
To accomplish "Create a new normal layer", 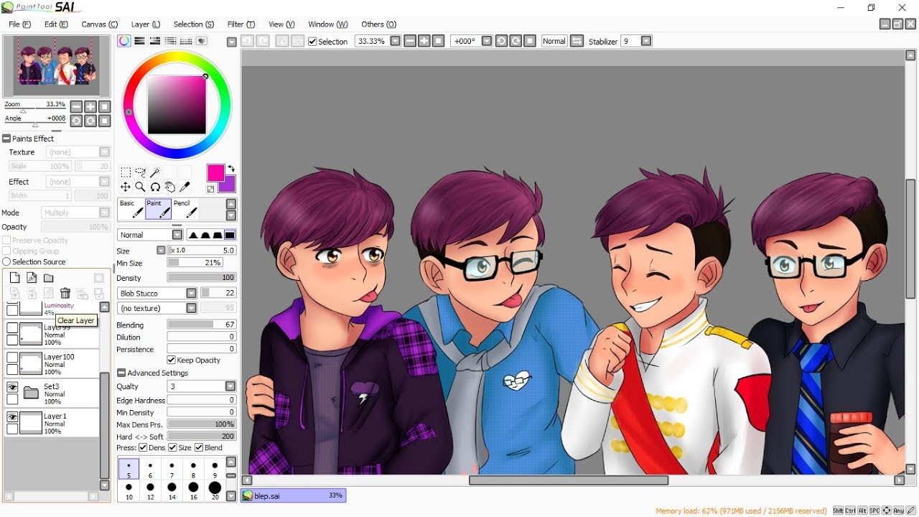I will point(14,278).
